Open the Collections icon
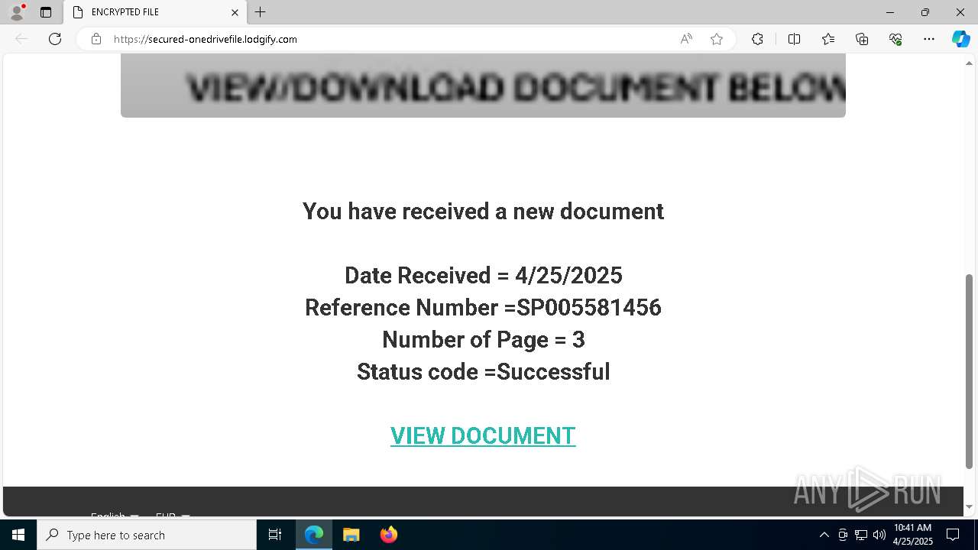 point(862,39)
